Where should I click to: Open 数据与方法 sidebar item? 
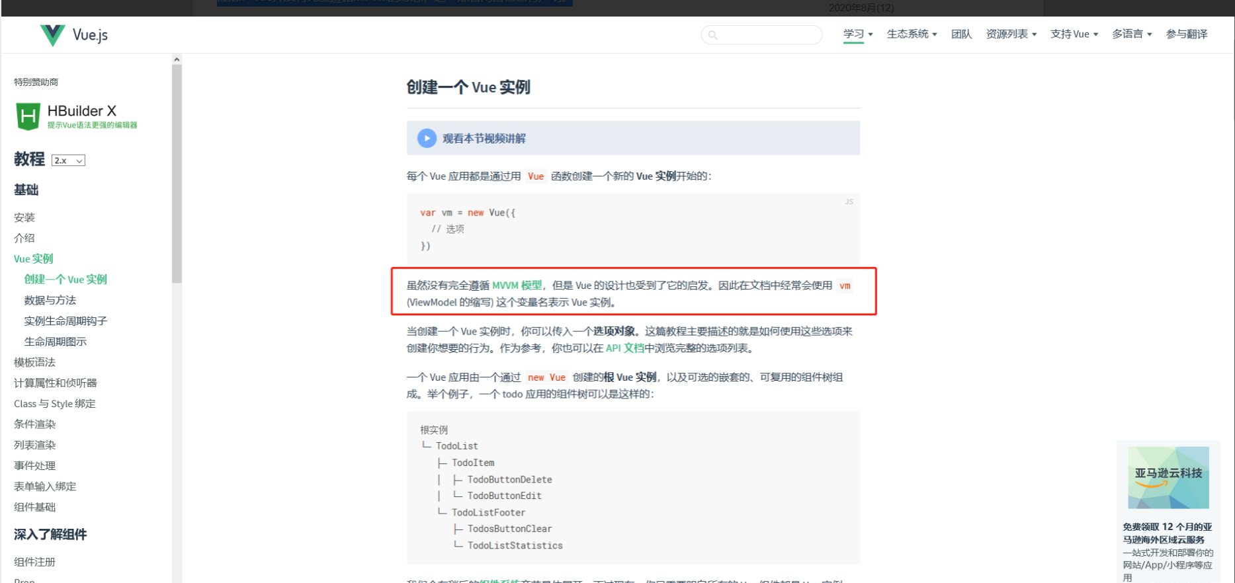point(50,300)
